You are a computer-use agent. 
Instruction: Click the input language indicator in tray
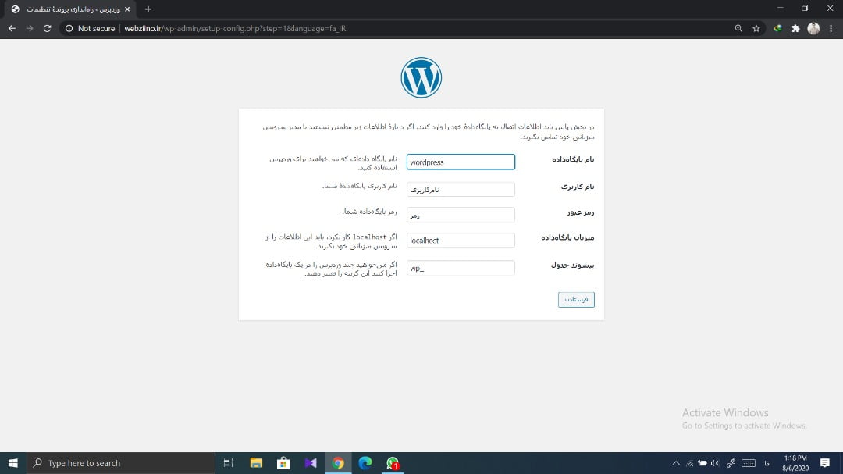767,463
